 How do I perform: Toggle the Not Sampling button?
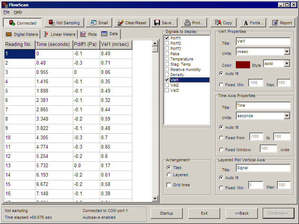click(64, 23)
